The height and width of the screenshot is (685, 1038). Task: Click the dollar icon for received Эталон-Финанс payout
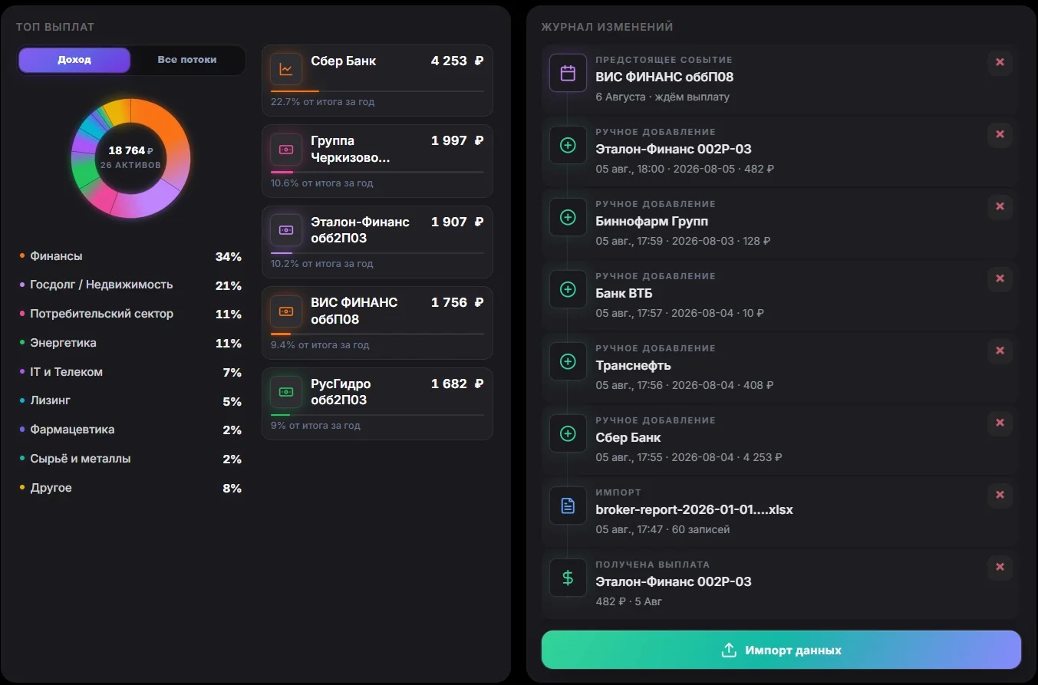(x=568, y=578)
